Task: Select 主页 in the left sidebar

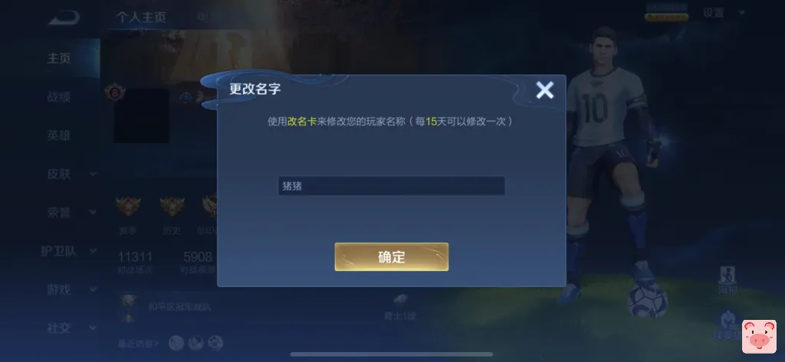Action: tap(59, 58)
